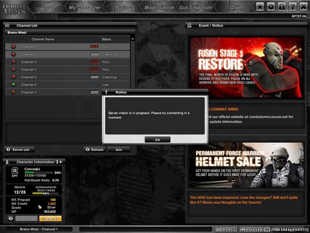Click the NX Credit 1,882 value
Screen dimensions: 310x233
click(x=52, y=203)
